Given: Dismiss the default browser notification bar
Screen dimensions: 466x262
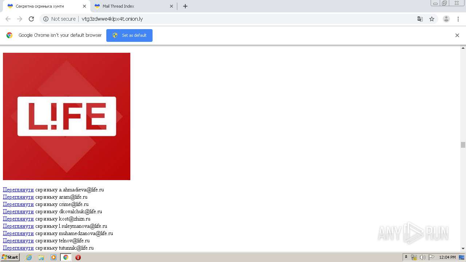Looking at the screenshot, I should click(457, 35).
